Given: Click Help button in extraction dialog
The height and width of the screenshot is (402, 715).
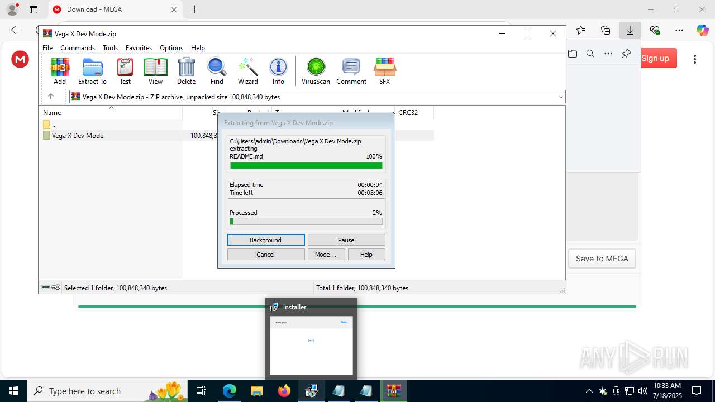Looking at the screenshot, I should coord(366,255).
